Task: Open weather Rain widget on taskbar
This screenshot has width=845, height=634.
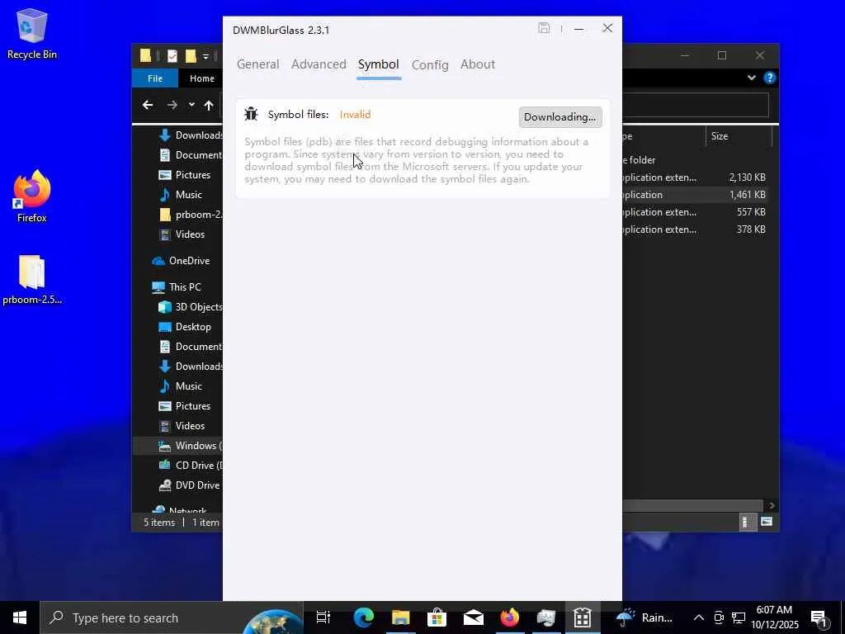Action: click(644, 617)
